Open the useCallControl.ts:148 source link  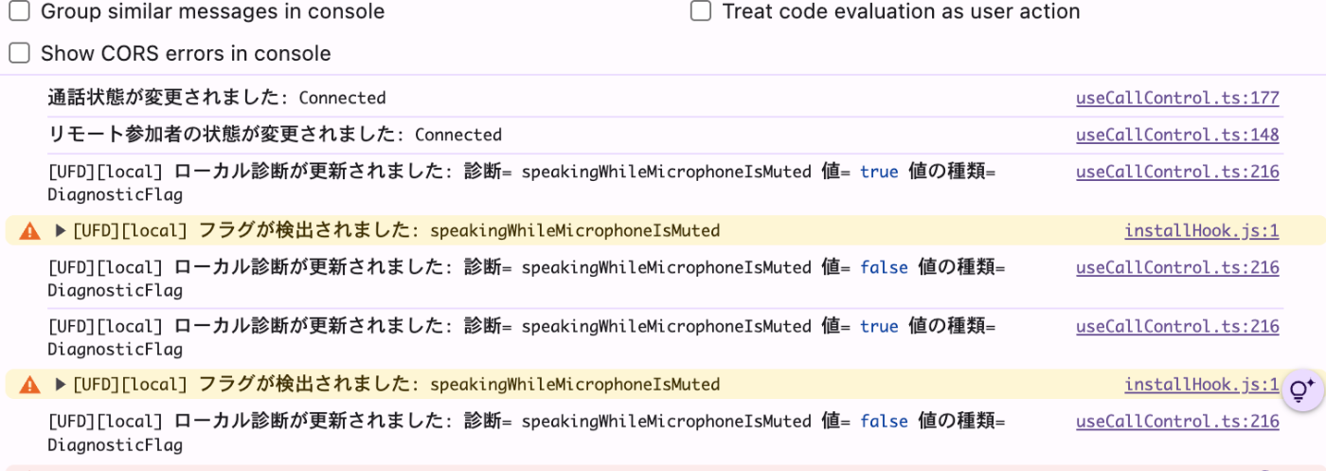coord(1177,135)
